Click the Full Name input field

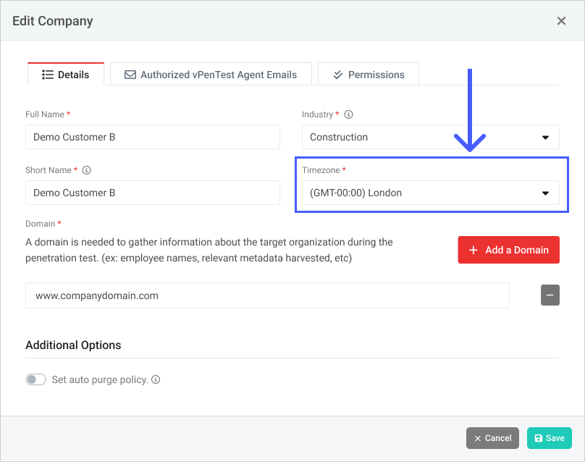tap(152, 137)
